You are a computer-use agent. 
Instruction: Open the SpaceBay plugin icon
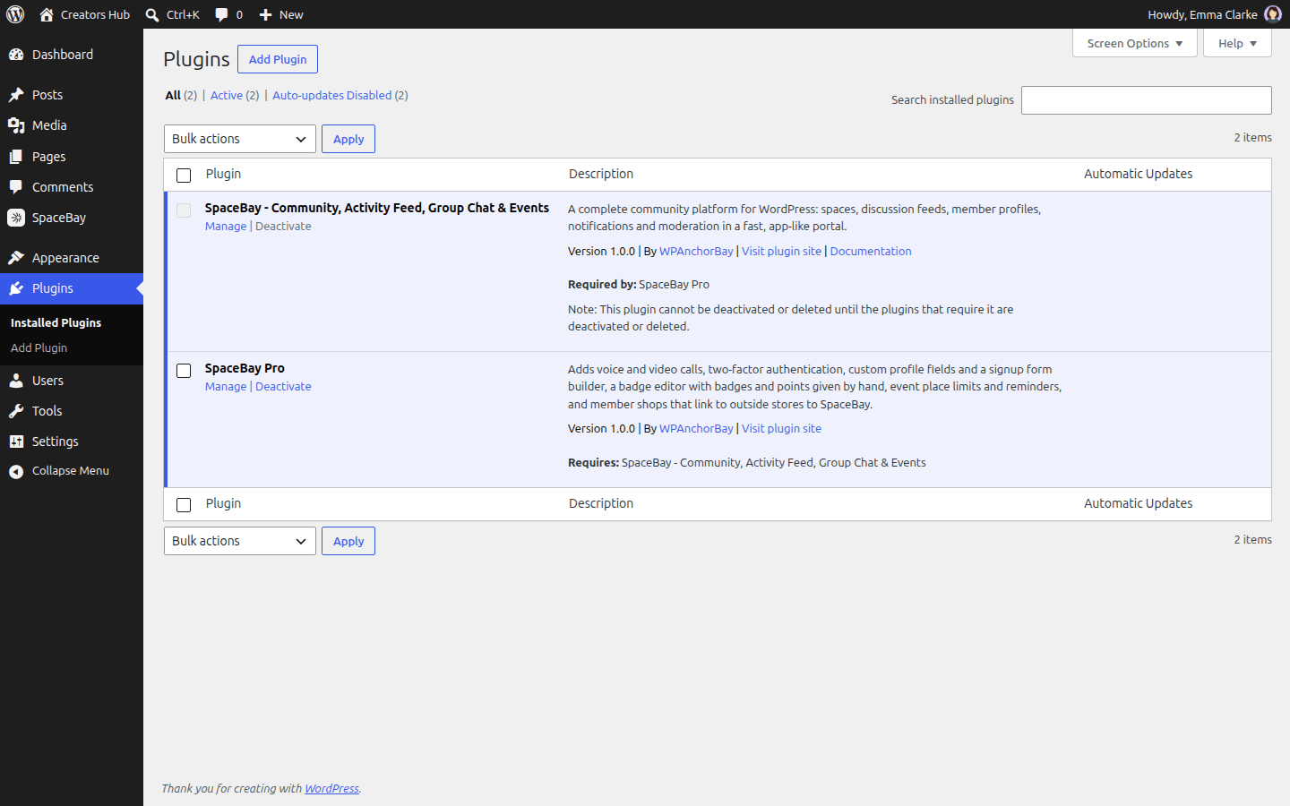16,218
